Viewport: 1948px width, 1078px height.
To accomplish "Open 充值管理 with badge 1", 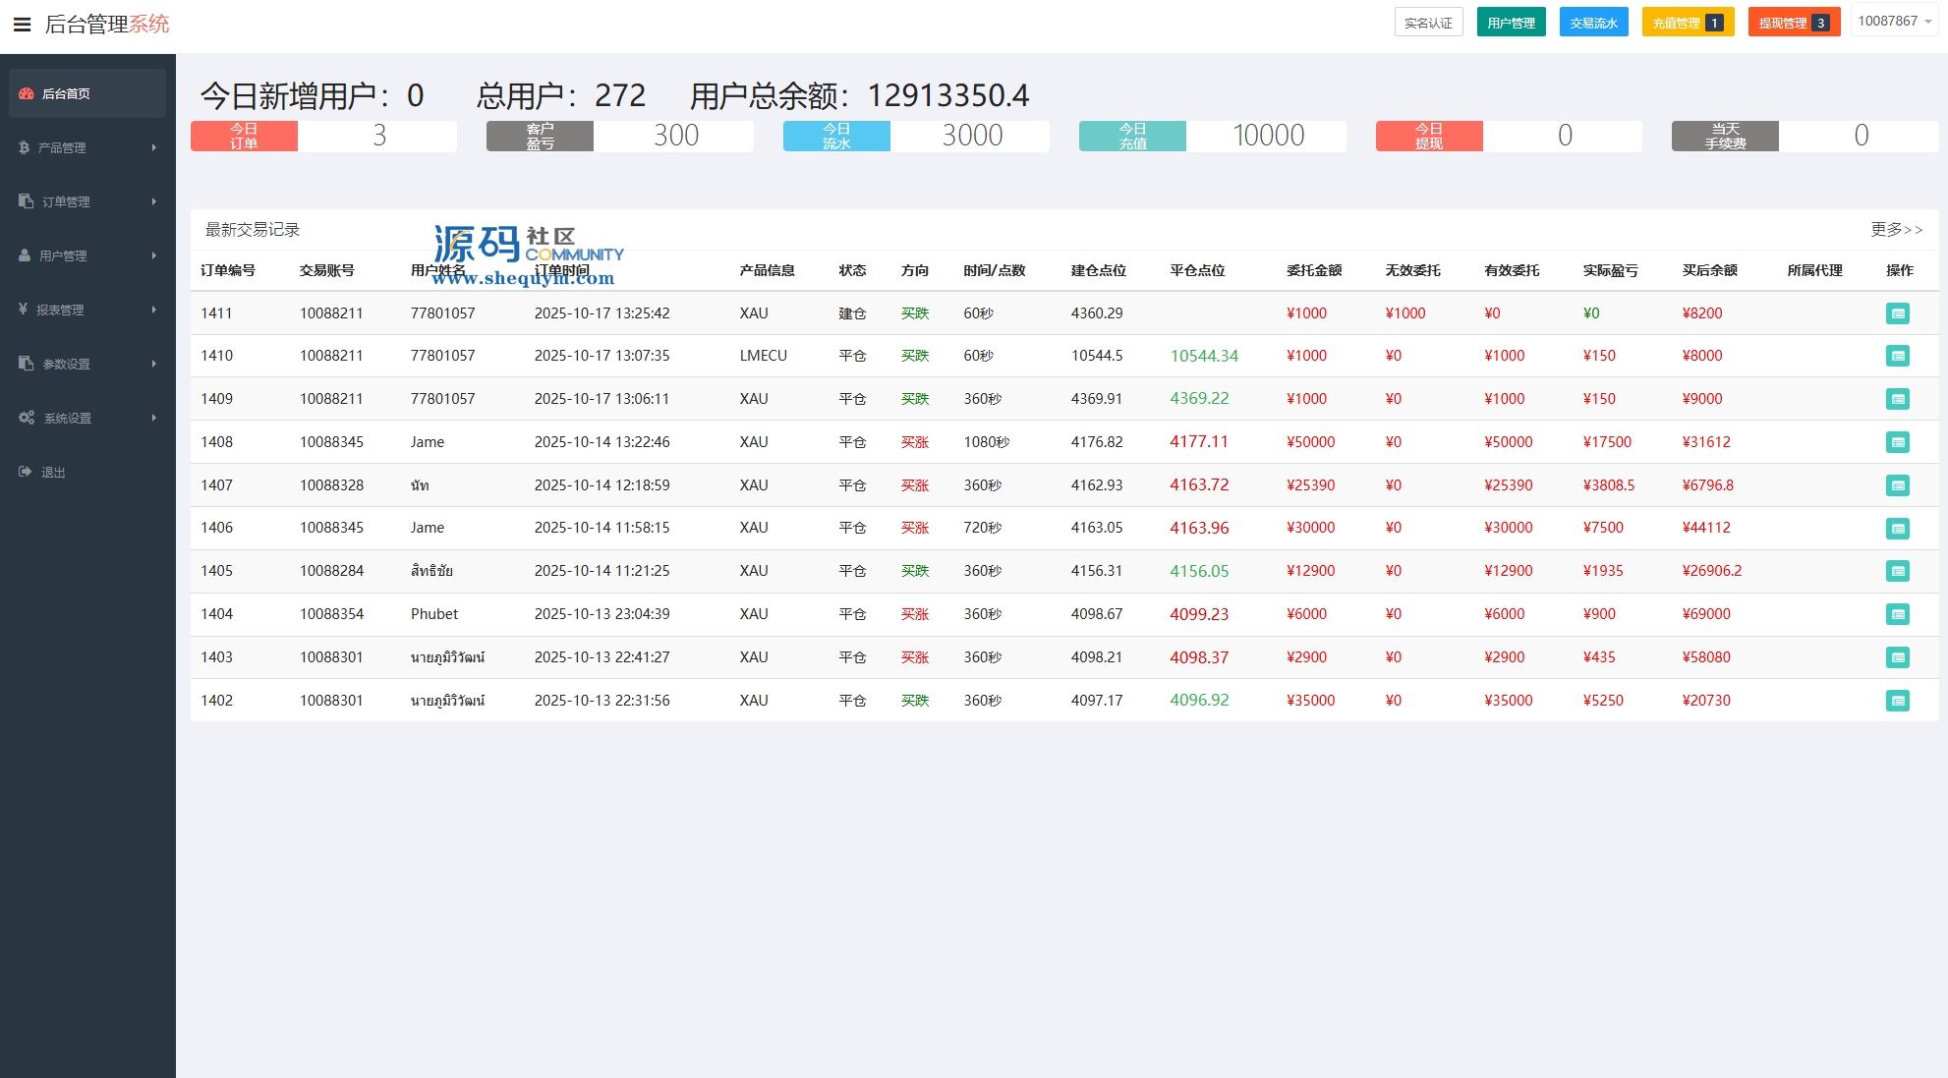I will 1687,23.
